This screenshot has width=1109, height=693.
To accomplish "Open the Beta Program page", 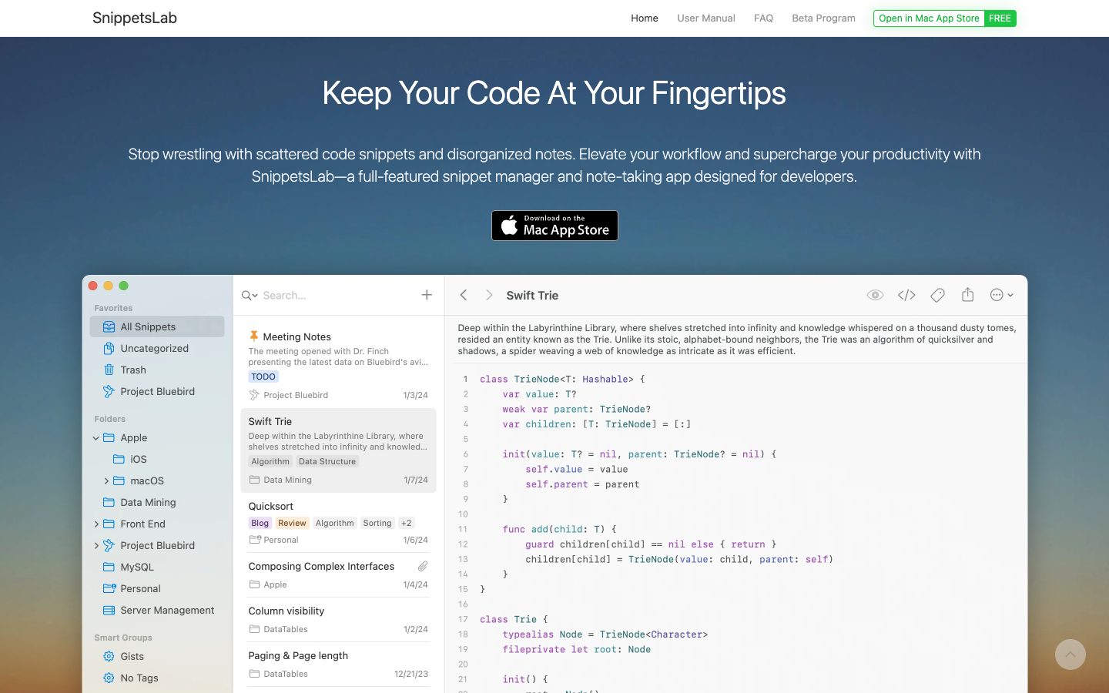I will pos(823,18).
